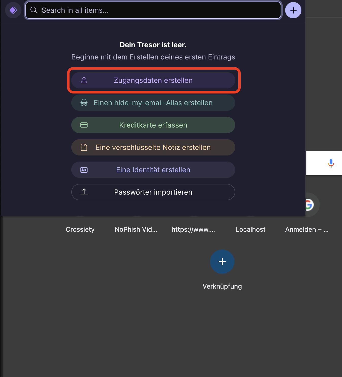Open the Proton Pass vault diamond icon
Image resolution: width=342 pixels, height=377 pixels.
pos(13,10)
